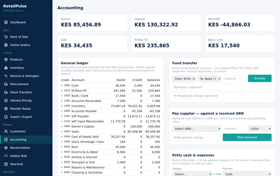
Task: Click the Post payment button
Action: click(247, 137)
